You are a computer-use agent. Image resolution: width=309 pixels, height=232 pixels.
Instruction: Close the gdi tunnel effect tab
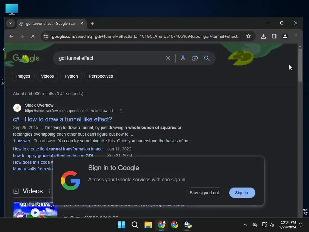[82, 23]
